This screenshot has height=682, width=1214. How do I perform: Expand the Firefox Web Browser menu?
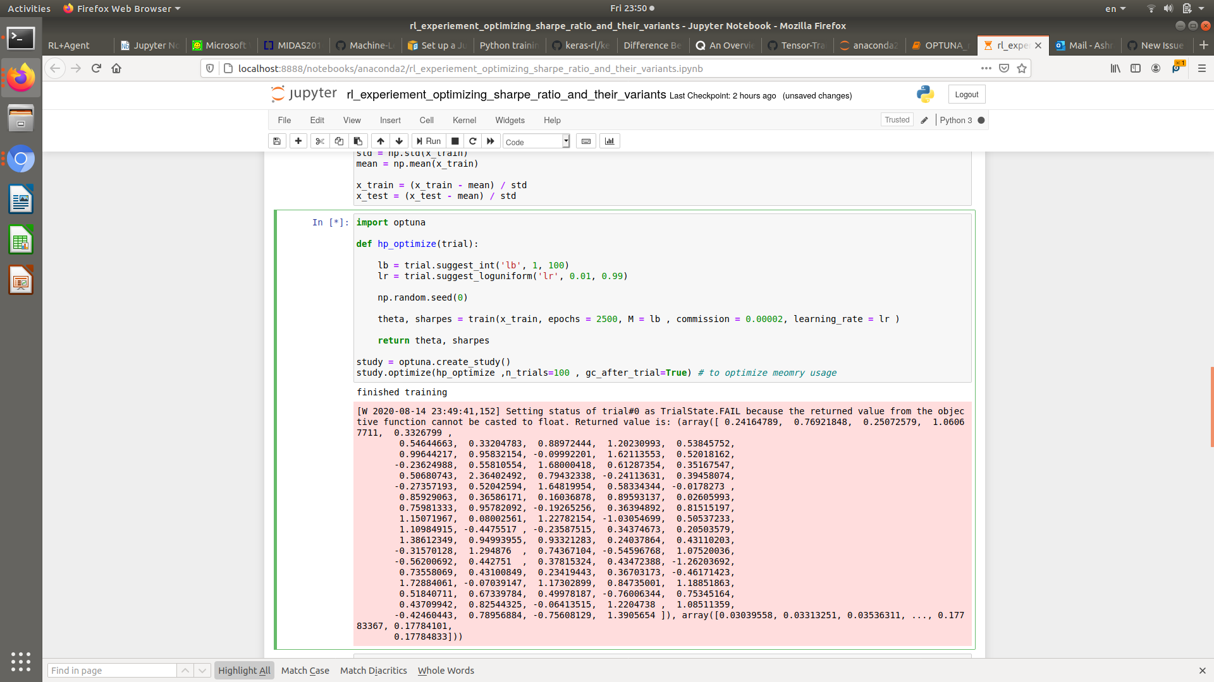(x=121, y=8)
